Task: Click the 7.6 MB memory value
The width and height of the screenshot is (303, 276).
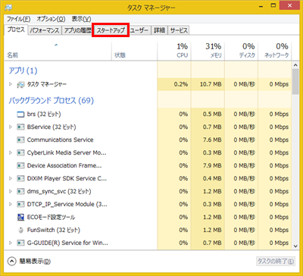Action: 212,140
